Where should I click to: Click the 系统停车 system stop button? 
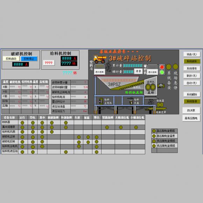[x=192, y=69]
